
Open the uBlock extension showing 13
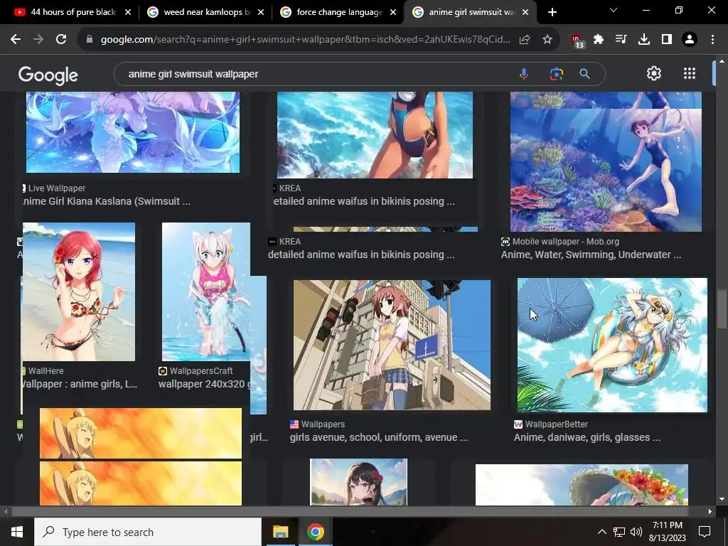click(577, 41)
